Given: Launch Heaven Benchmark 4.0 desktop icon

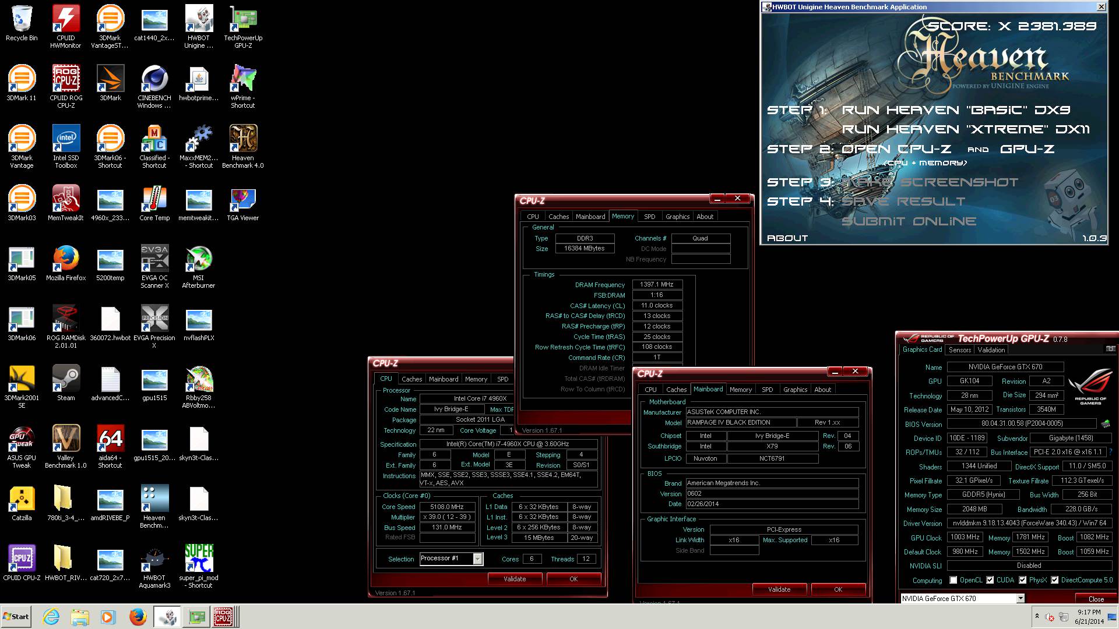Looking at the screenshot, I should pos(243,146).
